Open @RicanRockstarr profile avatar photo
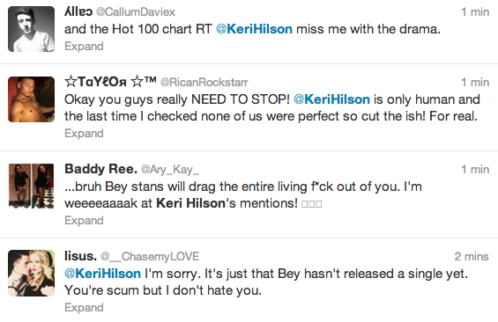The width and height of the screenshot is (498, 322). point(31,99)
